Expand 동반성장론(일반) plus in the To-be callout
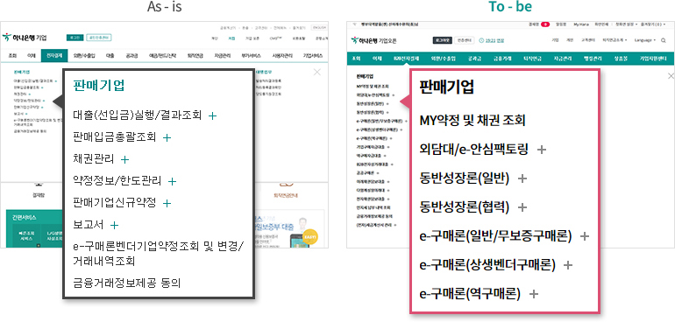675x322 pixels. click(x=522, y=178)
